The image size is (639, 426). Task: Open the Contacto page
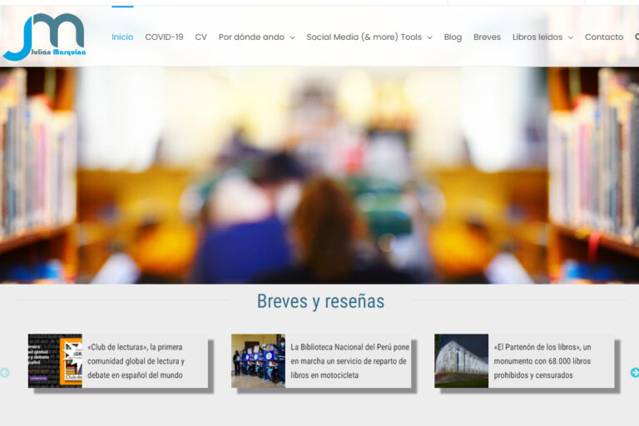(x=603, y=37)
